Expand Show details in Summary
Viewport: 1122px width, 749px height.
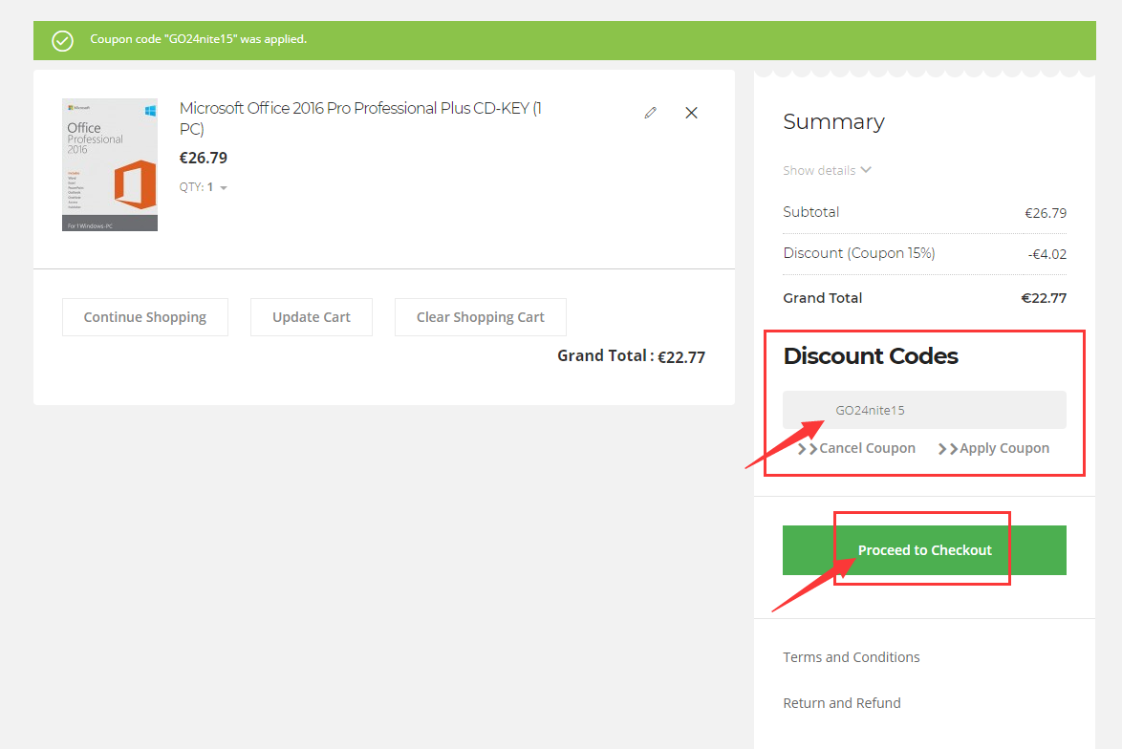point(827,170)
